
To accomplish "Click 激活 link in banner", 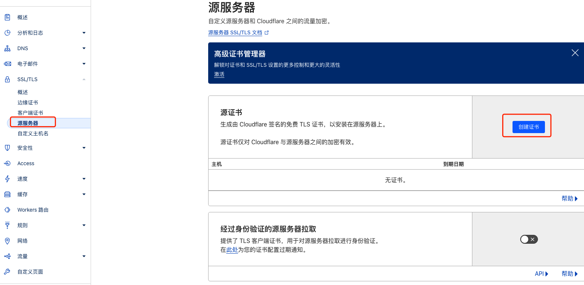I will (x=219, y=74).
